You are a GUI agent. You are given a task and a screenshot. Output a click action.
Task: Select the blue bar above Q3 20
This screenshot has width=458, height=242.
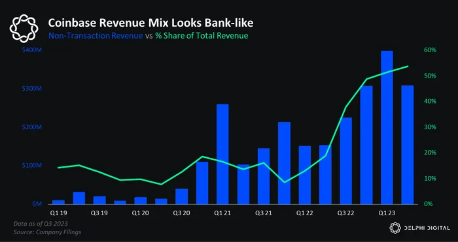click(x=181, y=196)
